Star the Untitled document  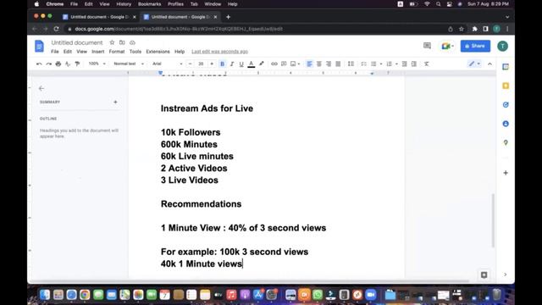112,42
